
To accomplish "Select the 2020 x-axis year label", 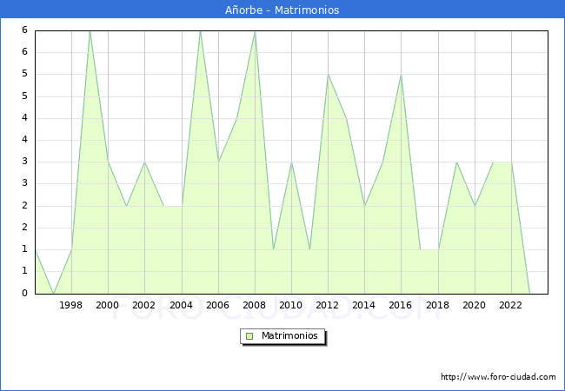I will 474,305.
